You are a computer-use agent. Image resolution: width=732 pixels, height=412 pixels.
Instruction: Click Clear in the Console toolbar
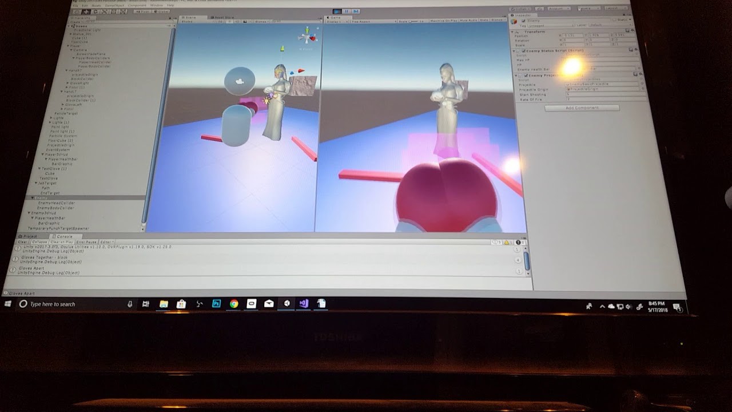(22, 241)
